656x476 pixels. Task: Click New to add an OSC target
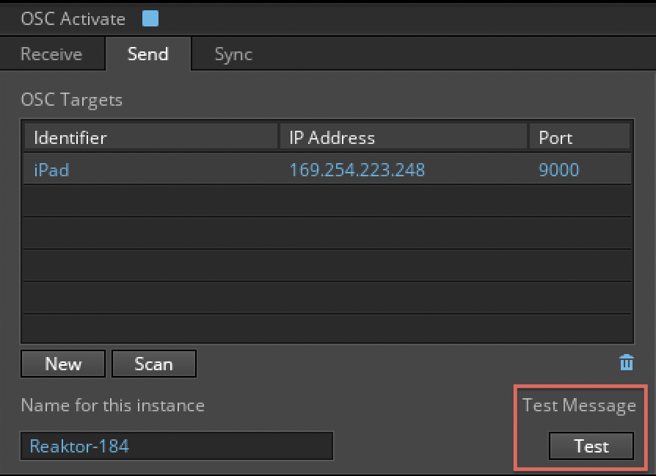point(62,363)
